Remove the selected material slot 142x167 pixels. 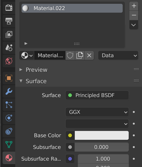click(x=134, y=15)
